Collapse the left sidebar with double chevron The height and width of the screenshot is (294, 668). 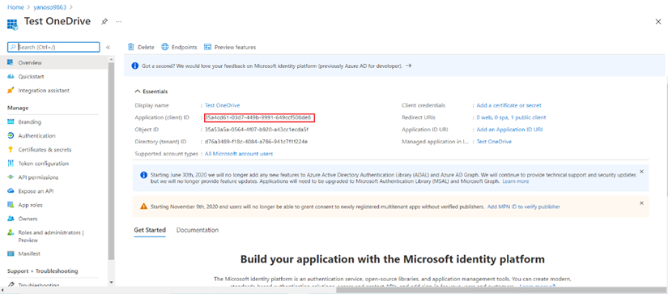108,47
